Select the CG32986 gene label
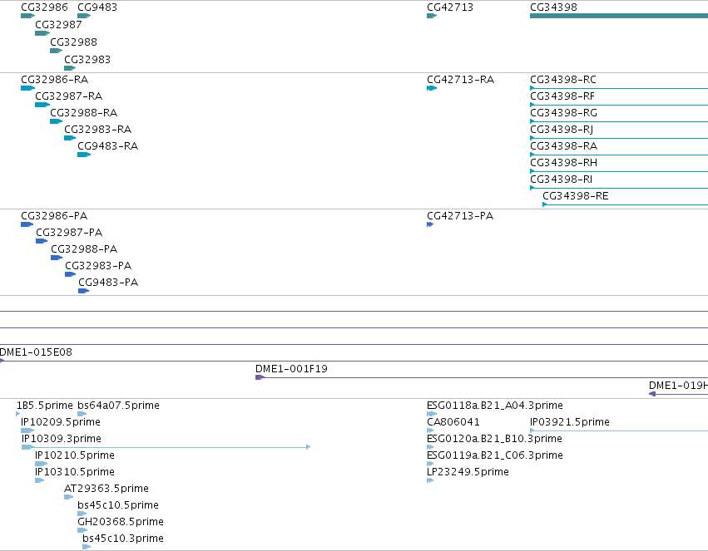Image resolution: width=708 pixels, height=551 pixels. point(44,7)
